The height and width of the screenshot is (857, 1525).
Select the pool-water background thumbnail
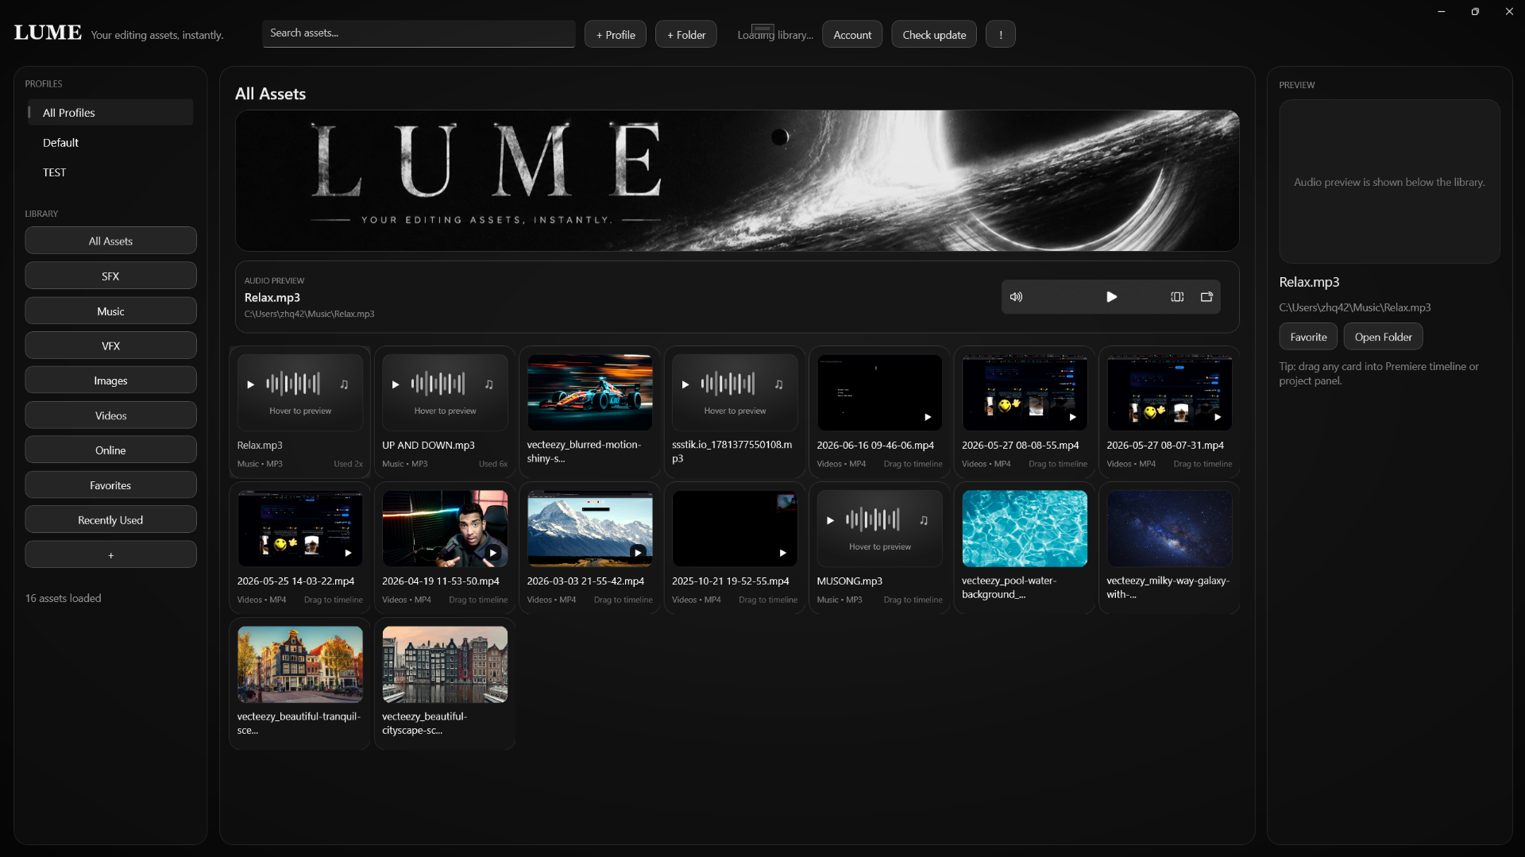coord(1025,528)
